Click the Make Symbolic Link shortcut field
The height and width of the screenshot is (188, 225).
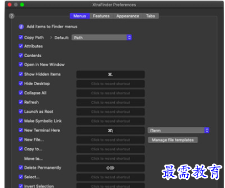pos(111,121)
